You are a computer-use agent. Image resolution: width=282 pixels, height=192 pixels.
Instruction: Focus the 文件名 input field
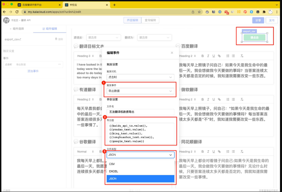tap(140, 112)
